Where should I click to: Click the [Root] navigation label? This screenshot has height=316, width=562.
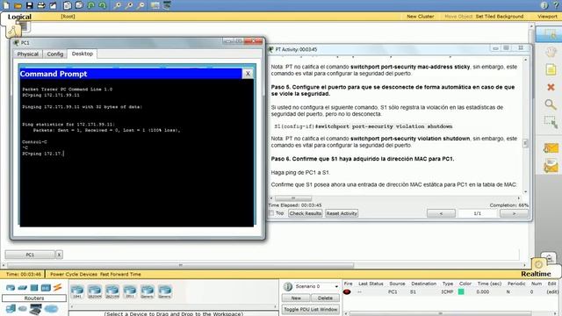68,17
